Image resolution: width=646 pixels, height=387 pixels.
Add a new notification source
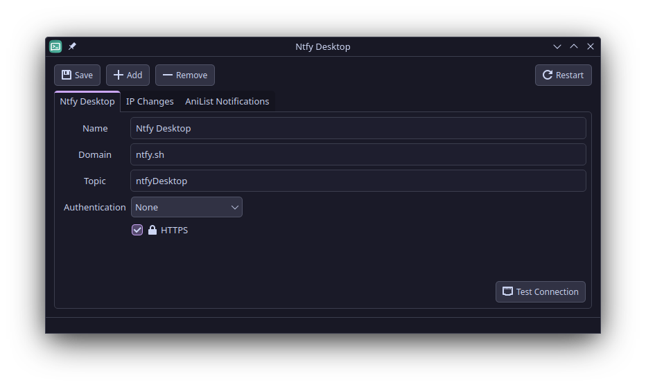coord(128,75)
